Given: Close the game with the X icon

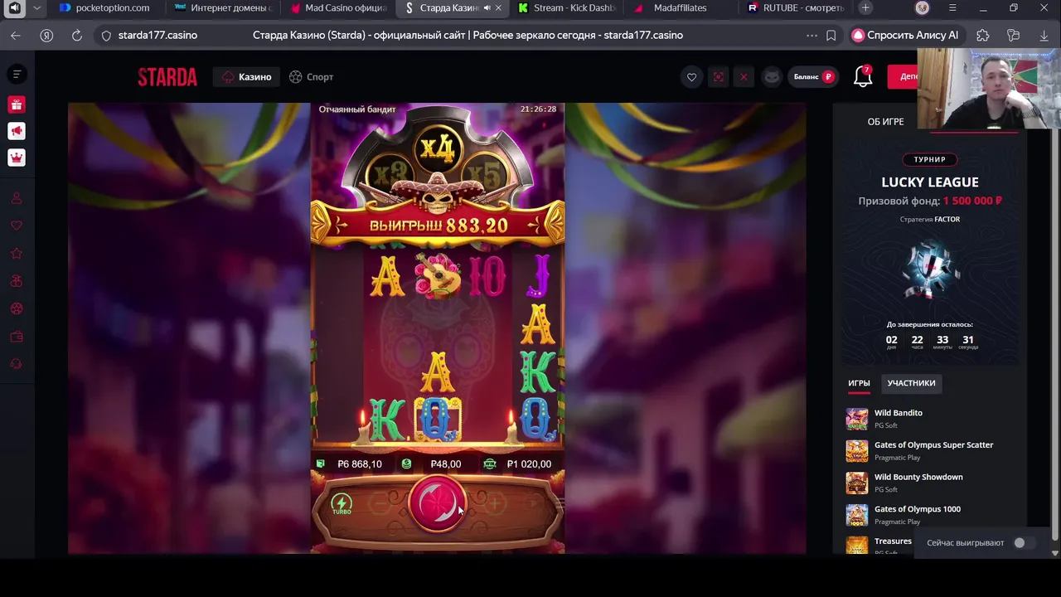Looking at the screenshot, I should click(744, 77).
